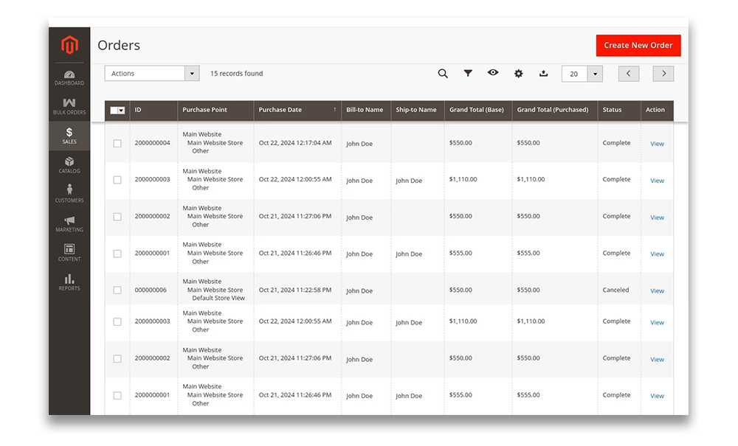Go to next page arrow
738x446 pixels.
tap(663, 74)
